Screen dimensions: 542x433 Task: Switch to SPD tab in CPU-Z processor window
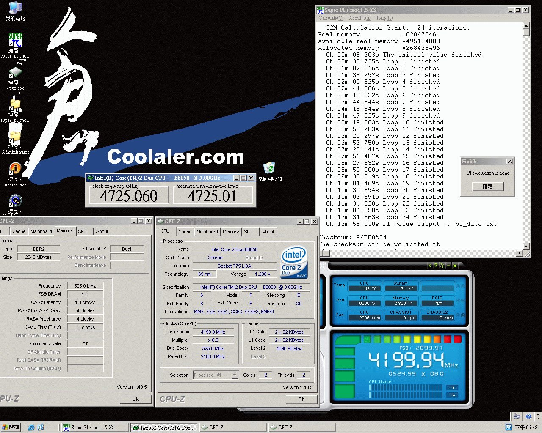point(249,232)
